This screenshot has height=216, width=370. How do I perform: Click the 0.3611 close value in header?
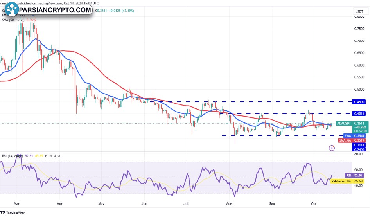102,11
